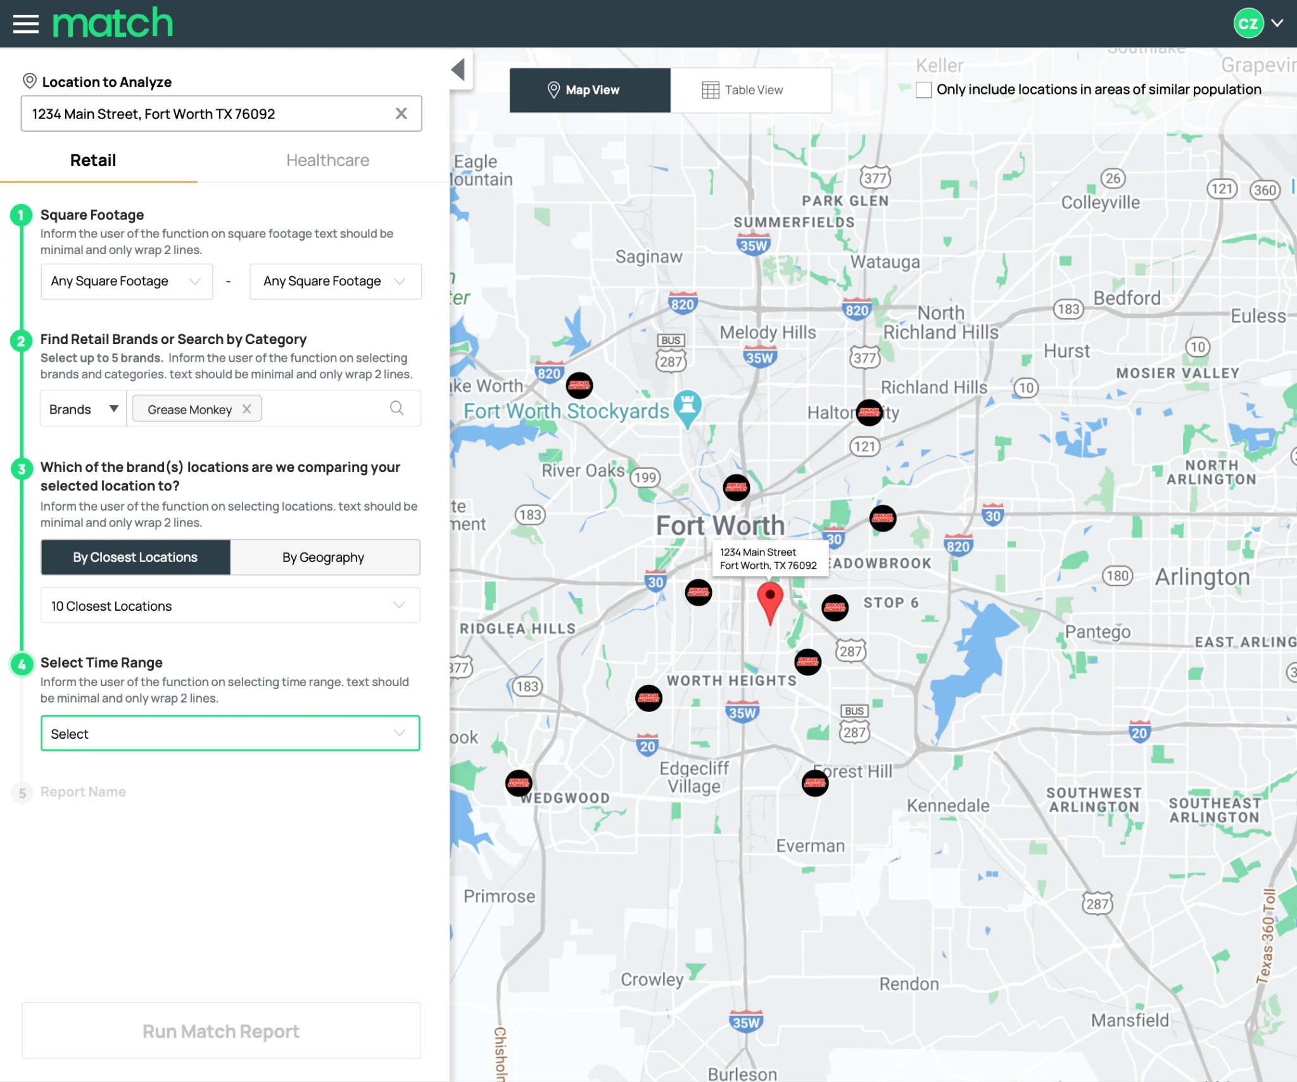
Task: Remove the Grease Monkey brand chip
Action: 247,409
